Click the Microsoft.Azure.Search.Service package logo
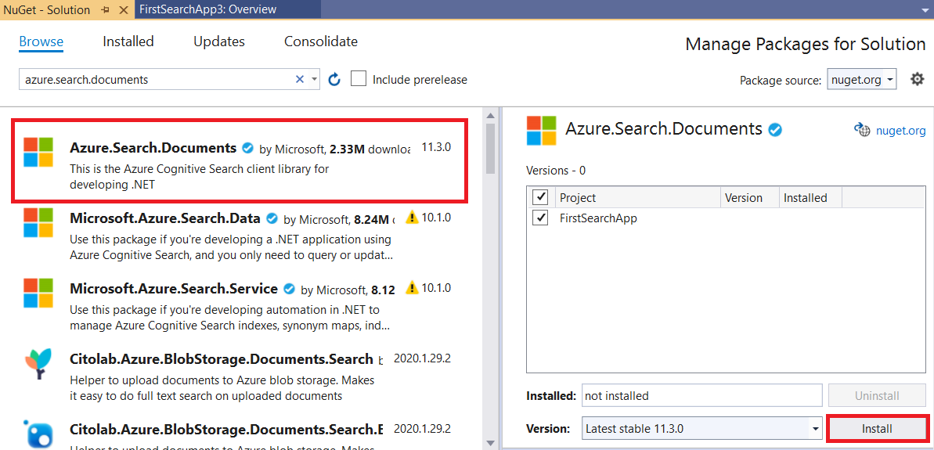The height and width of the screenshot is (450, 934). coord(38,293)
